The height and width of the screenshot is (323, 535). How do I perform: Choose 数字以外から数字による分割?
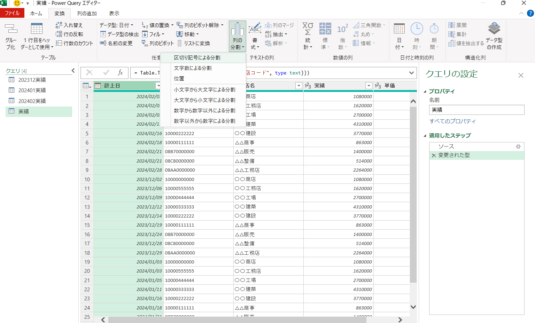(203, 121)
